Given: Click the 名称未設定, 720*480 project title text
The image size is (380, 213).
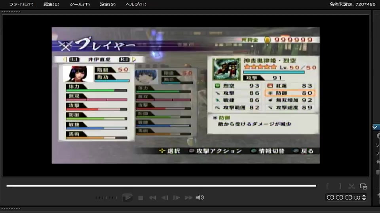Looking at the screenshot, I should (x=352, y=4).
